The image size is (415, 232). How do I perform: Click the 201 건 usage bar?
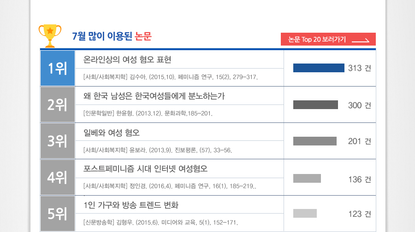tap(314, 141)
